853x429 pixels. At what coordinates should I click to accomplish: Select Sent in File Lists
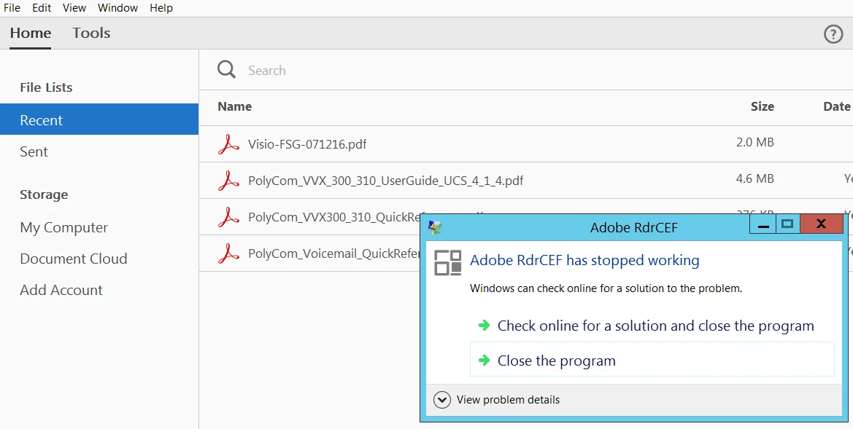point(34,151)
